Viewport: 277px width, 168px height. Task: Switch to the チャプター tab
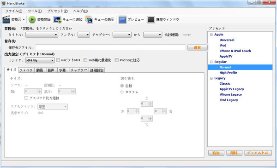click(79, 70)
